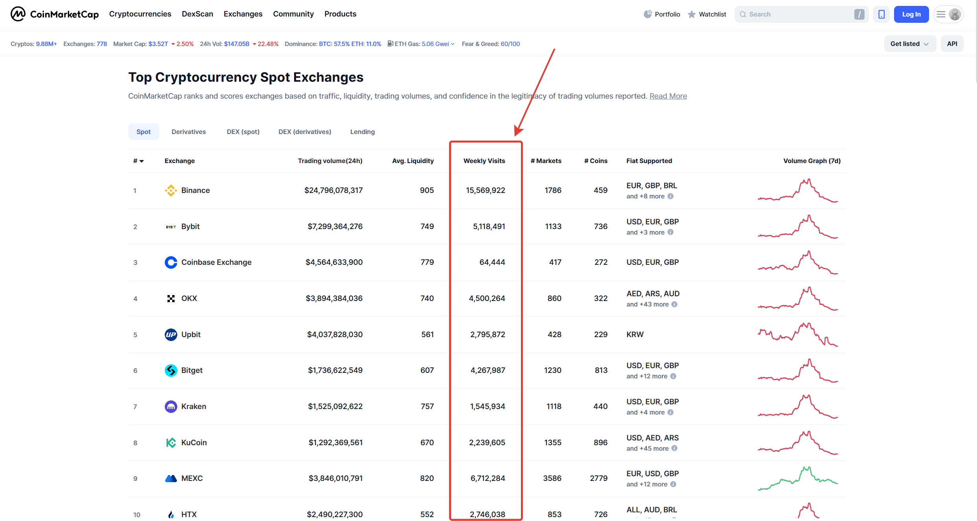Open Portfolio via the pie chart icon
Image resolution: width=977 pixels, height=521 pixels.
click(x=648, y=14)
